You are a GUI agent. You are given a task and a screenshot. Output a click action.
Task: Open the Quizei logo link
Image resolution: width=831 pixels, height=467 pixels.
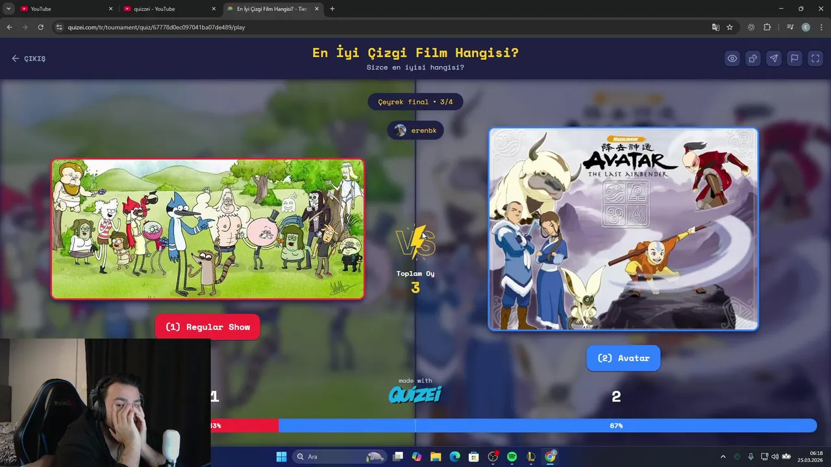click(x=415, y=394)
